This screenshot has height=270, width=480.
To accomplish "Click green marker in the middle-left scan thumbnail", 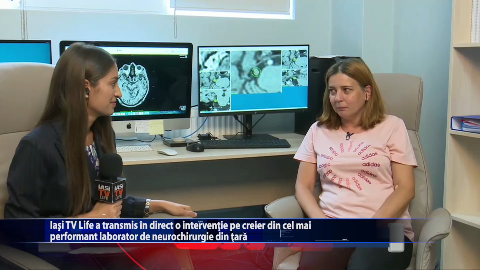I will pos(215,80).
